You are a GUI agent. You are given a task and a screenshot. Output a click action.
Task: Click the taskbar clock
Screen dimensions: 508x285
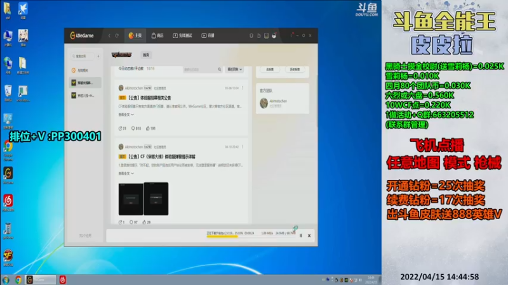[371, 280]
